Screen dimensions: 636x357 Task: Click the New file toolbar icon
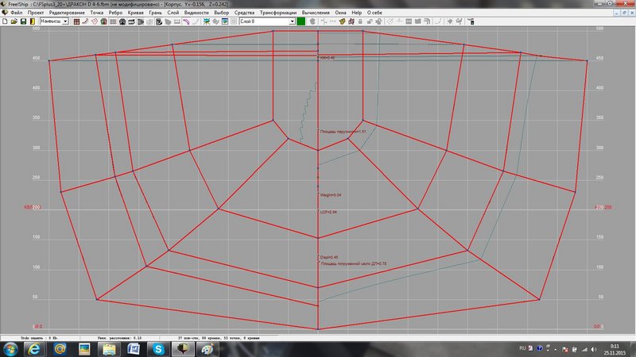click(6, 21)
